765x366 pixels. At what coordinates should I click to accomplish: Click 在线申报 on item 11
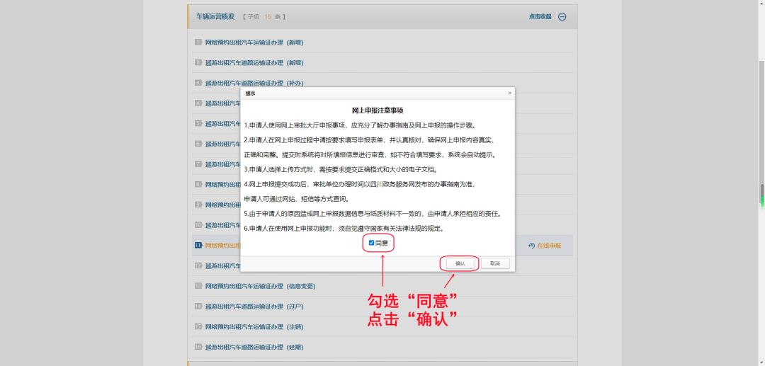[548, 246]
